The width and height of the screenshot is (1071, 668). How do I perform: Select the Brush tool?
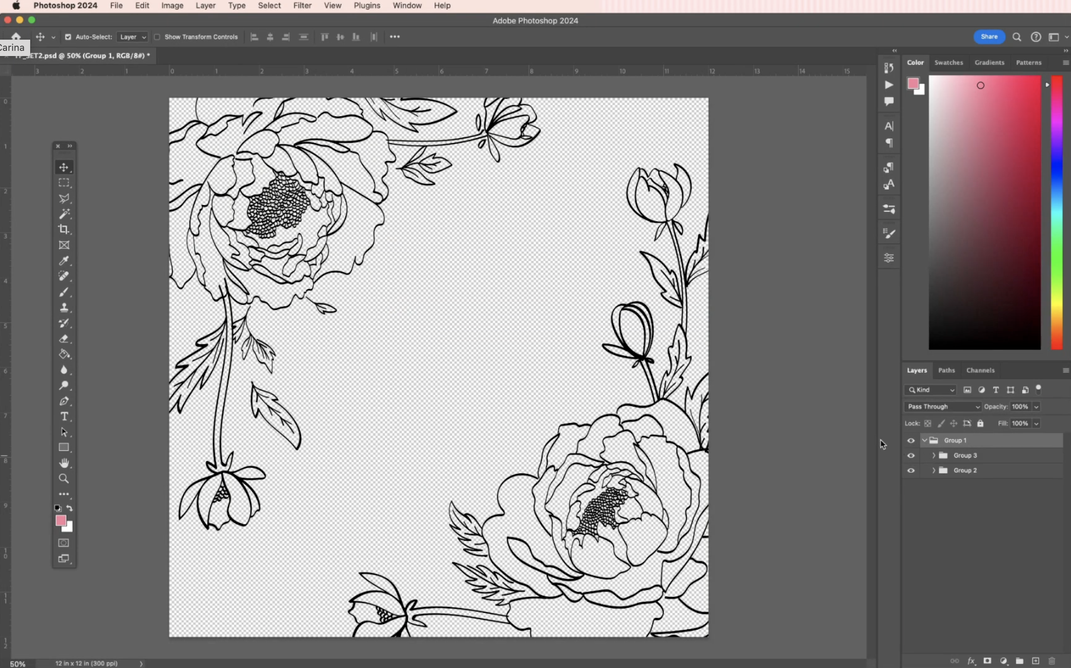(64, 292)
